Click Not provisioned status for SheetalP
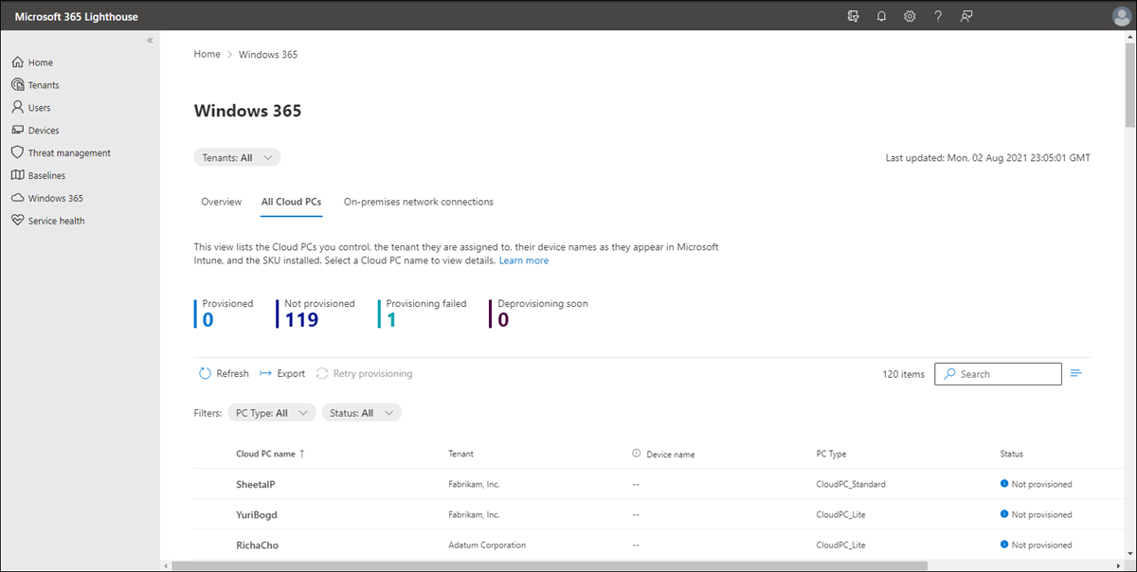The width and height of the screenshot is (1137, 572). click(x=1037, y=485)
